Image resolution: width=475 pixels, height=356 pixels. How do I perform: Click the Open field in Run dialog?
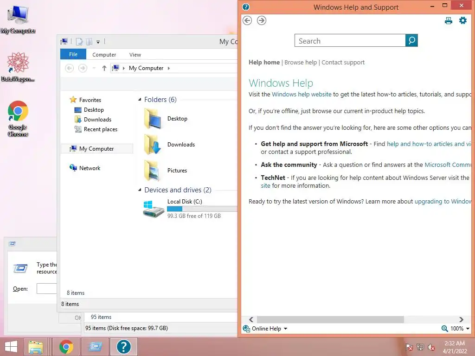[x=47, y=288]
